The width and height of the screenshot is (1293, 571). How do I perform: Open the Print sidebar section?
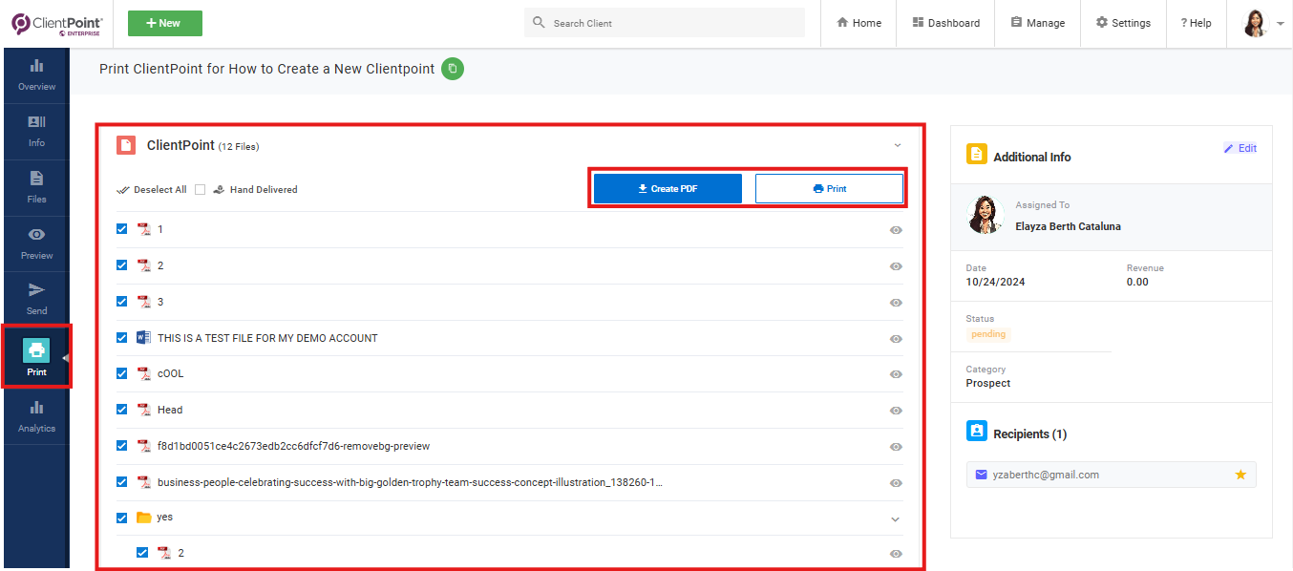[36, 356]
